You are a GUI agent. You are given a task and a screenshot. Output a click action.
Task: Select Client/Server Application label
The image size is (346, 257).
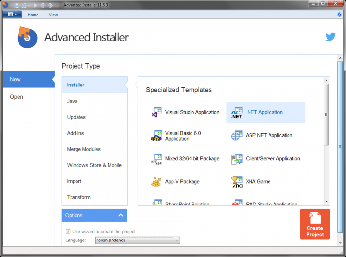click(273, 159)
